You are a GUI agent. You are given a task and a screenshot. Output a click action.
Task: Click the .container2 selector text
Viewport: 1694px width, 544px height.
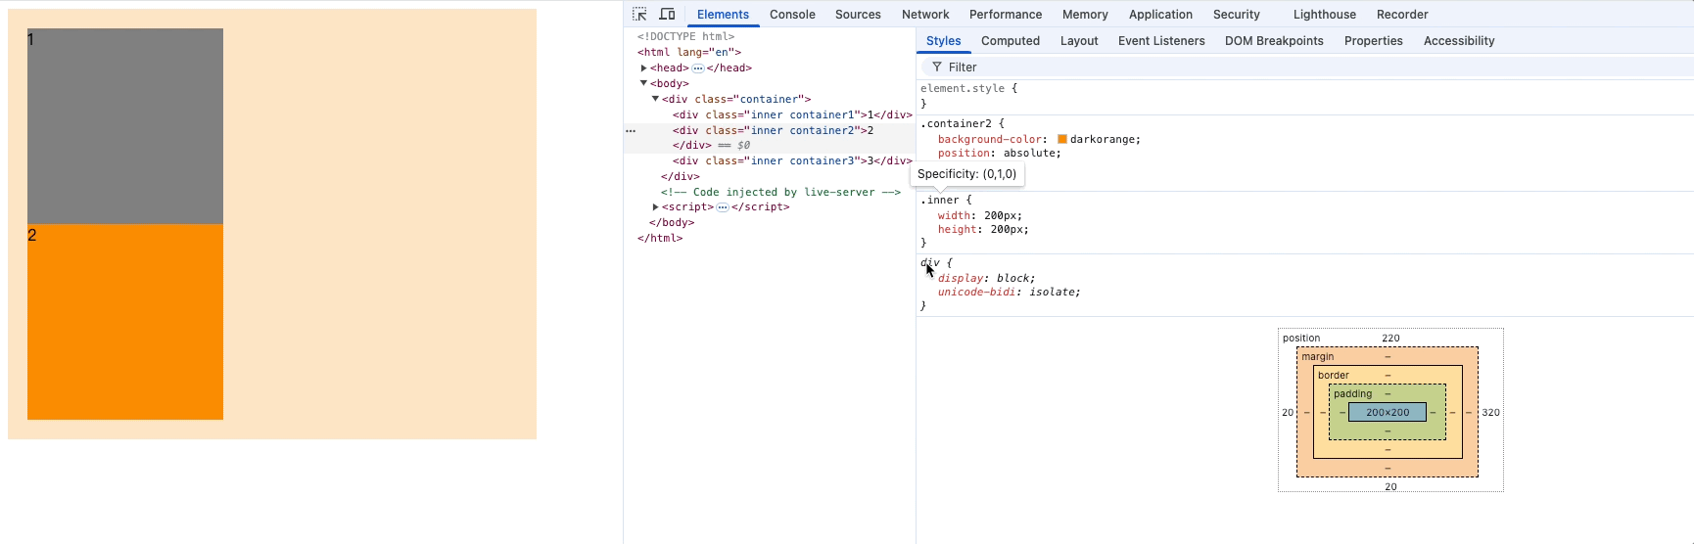[x=956, y=123]
